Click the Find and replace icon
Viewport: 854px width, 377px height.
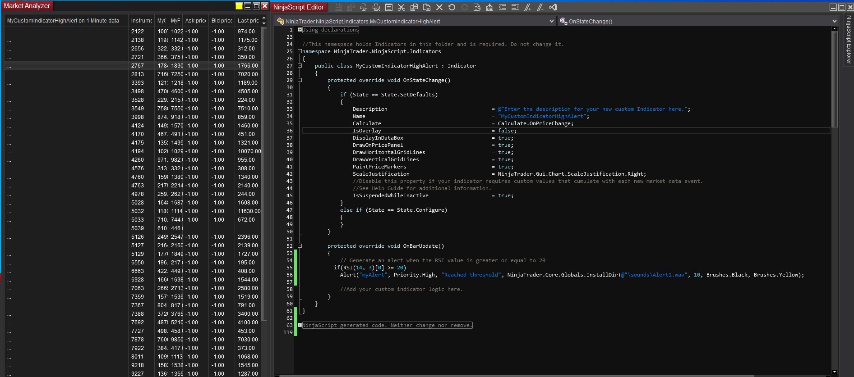(477, 7)
